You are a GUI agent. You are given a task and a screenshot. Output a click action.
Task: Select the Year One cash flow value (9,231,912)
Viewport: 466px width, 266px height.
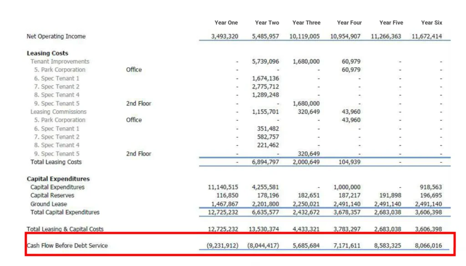[223, 246]
